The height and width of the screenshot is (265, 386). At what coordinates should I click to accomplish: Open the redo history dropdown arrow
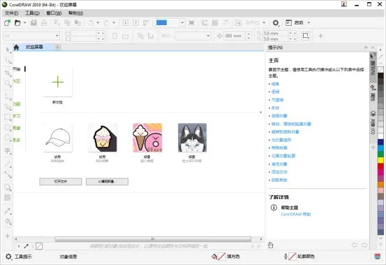click(114, 23)
